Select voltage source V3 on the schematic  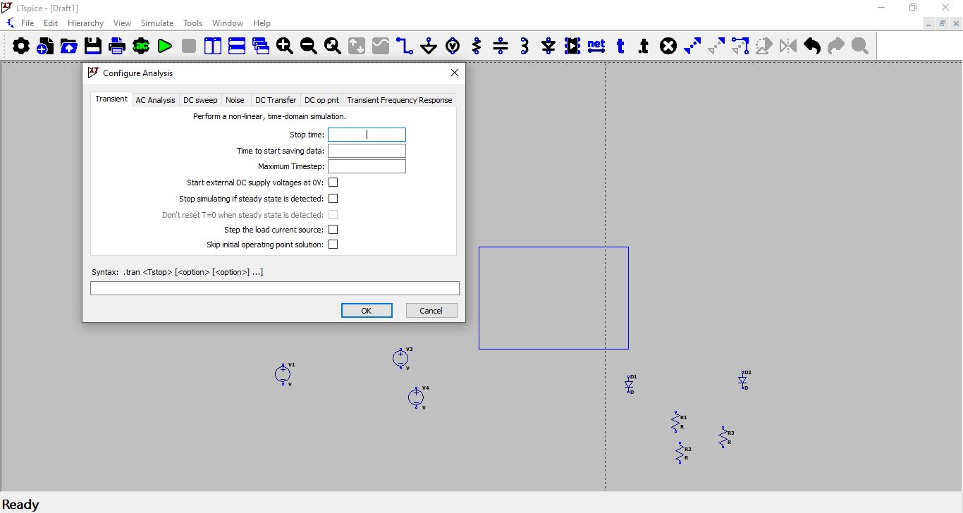[x=400, y=359]
